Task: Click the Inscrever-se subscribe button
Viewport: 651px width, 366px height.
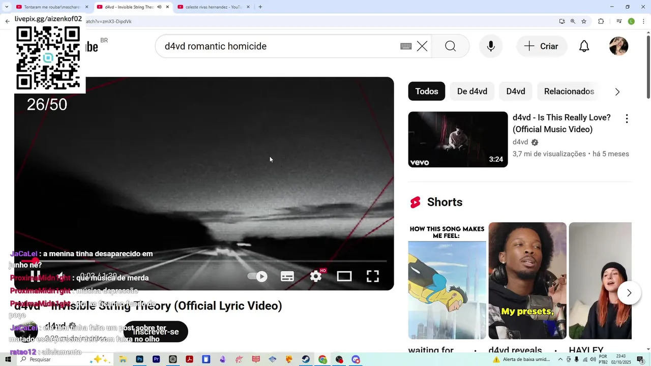Action: [x=156, y=331]
